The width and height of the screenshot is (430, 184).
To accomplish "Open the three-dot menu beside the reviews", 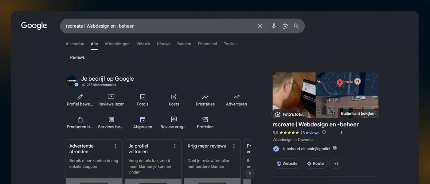I will click(342, 133).
